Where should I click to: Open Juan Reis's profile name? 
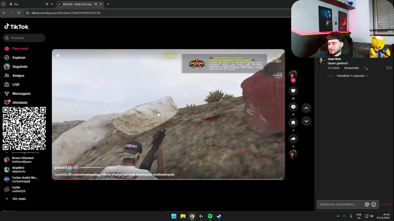pyautogui.click(x=334, y=59)
